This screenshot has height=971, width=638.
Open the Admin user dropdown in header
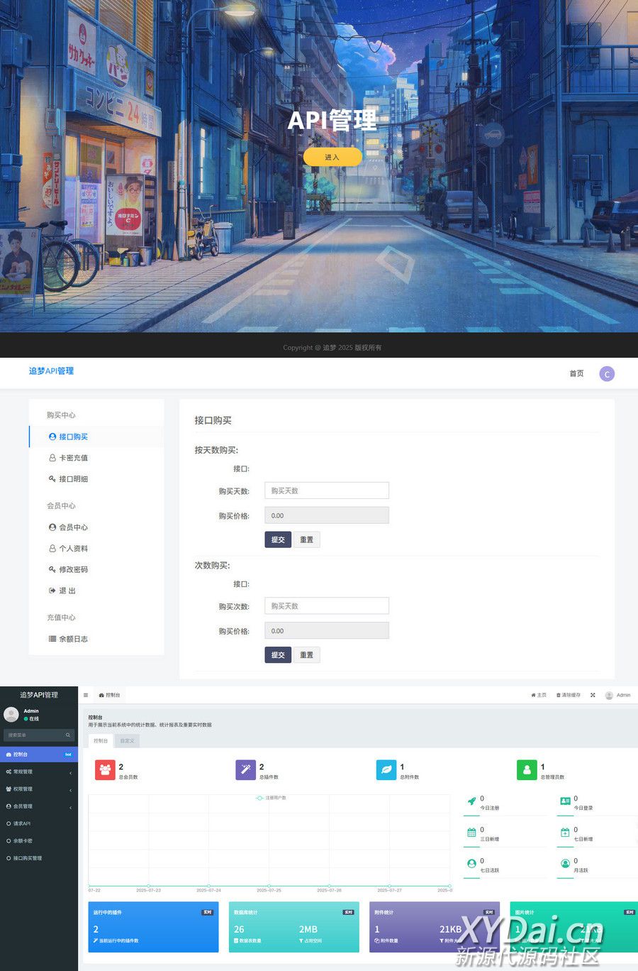617,695
